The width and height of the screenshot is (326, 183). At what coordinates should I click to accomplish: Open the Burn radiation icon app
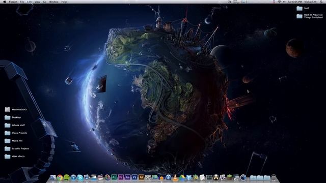(x=216, y=177)
